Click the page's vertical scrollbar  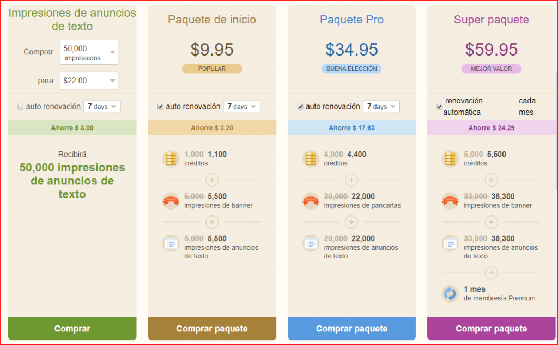(555, 131)
